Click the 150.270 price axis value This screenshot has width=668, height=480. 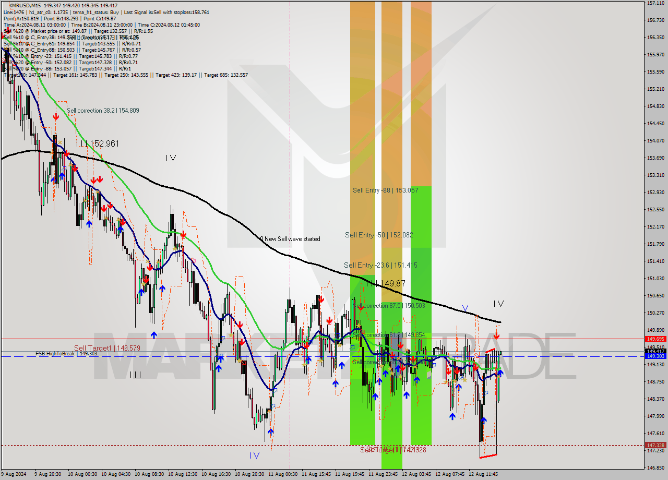click(655, 313)
